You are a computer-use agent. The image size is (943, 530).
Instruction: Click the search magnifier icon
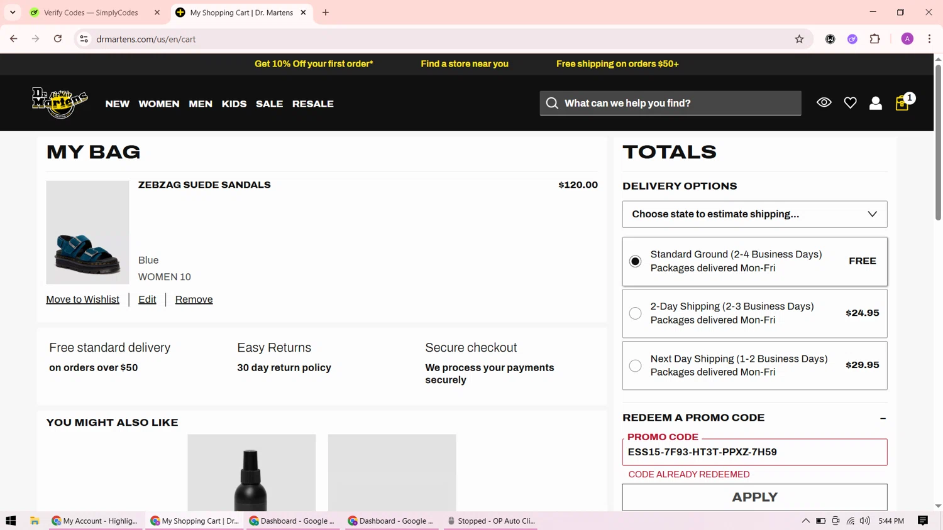552,103
